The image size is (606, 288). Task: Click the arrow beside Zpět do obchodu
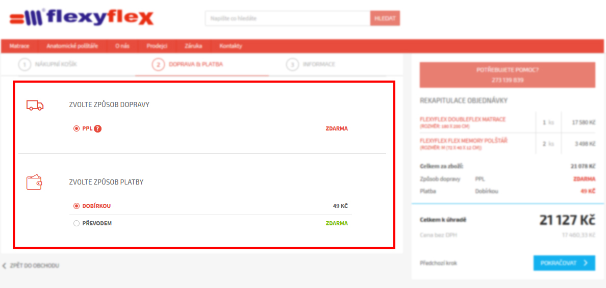click(4, 266)
